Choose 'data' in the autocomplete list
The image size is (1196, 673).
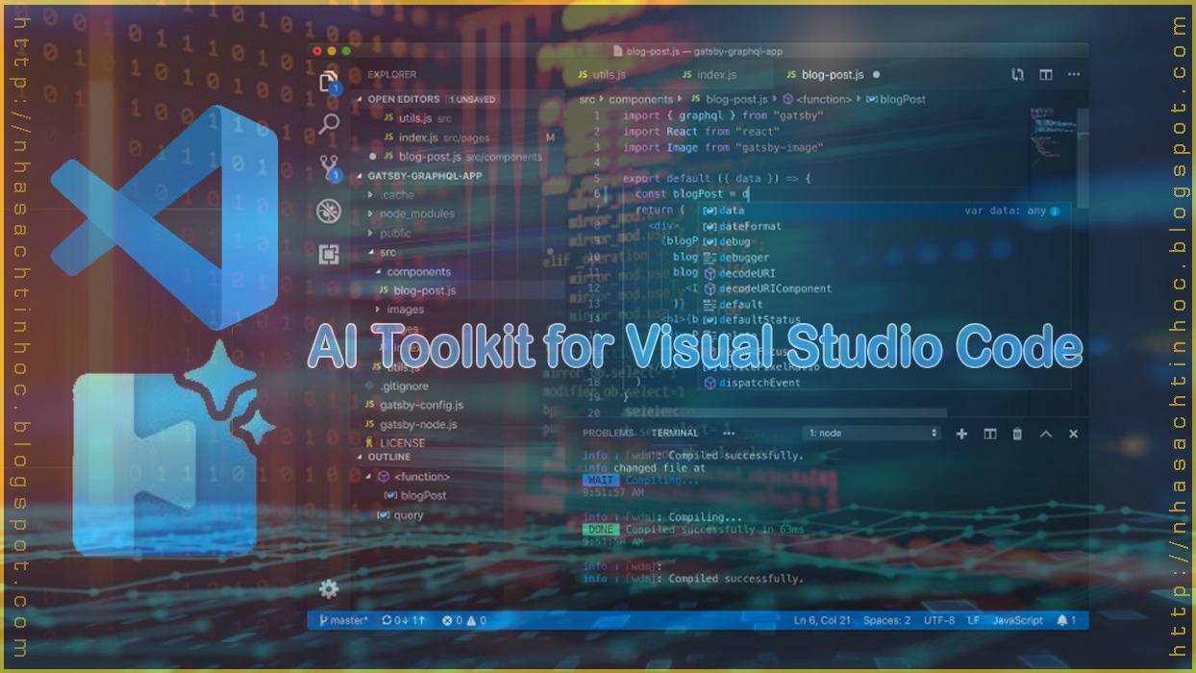click(x=885, y=211)
